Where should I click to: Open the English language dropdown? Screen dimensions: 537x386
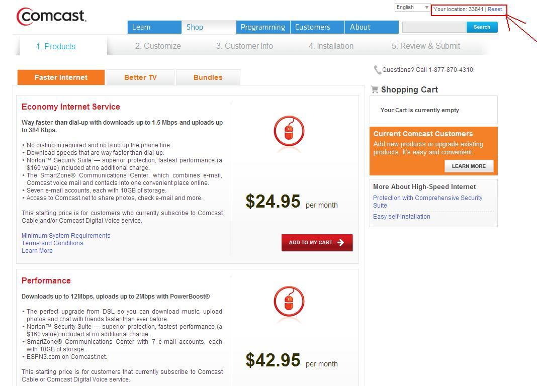tap(412, 7)
